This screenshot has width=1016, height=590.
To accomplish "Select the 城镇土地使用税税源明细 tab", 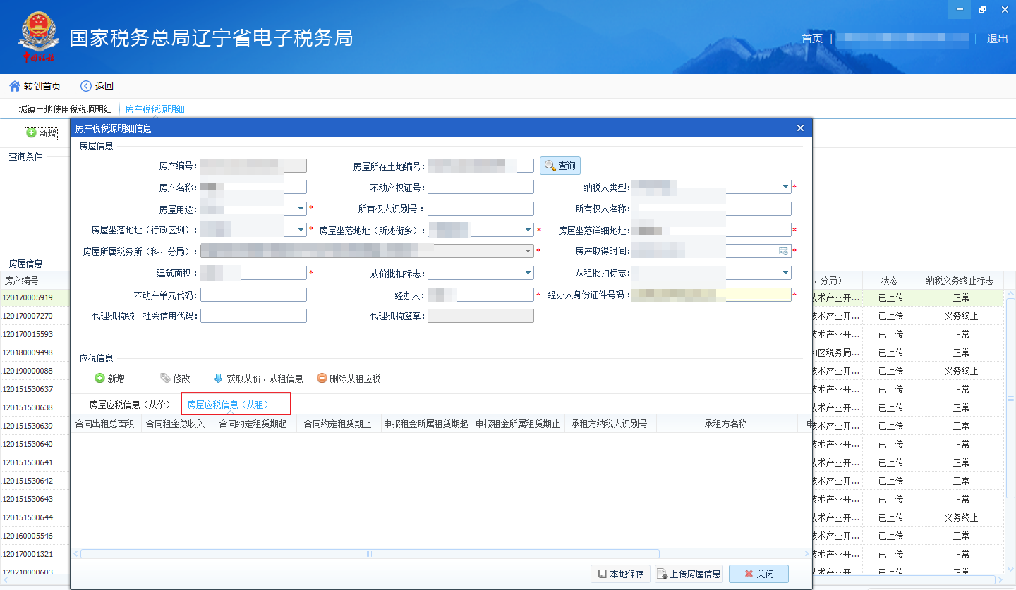I will click(65, 109).
